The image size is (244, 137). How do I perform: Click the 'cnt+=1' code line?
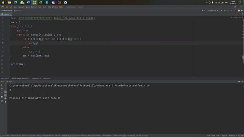(x=34, y=43)
